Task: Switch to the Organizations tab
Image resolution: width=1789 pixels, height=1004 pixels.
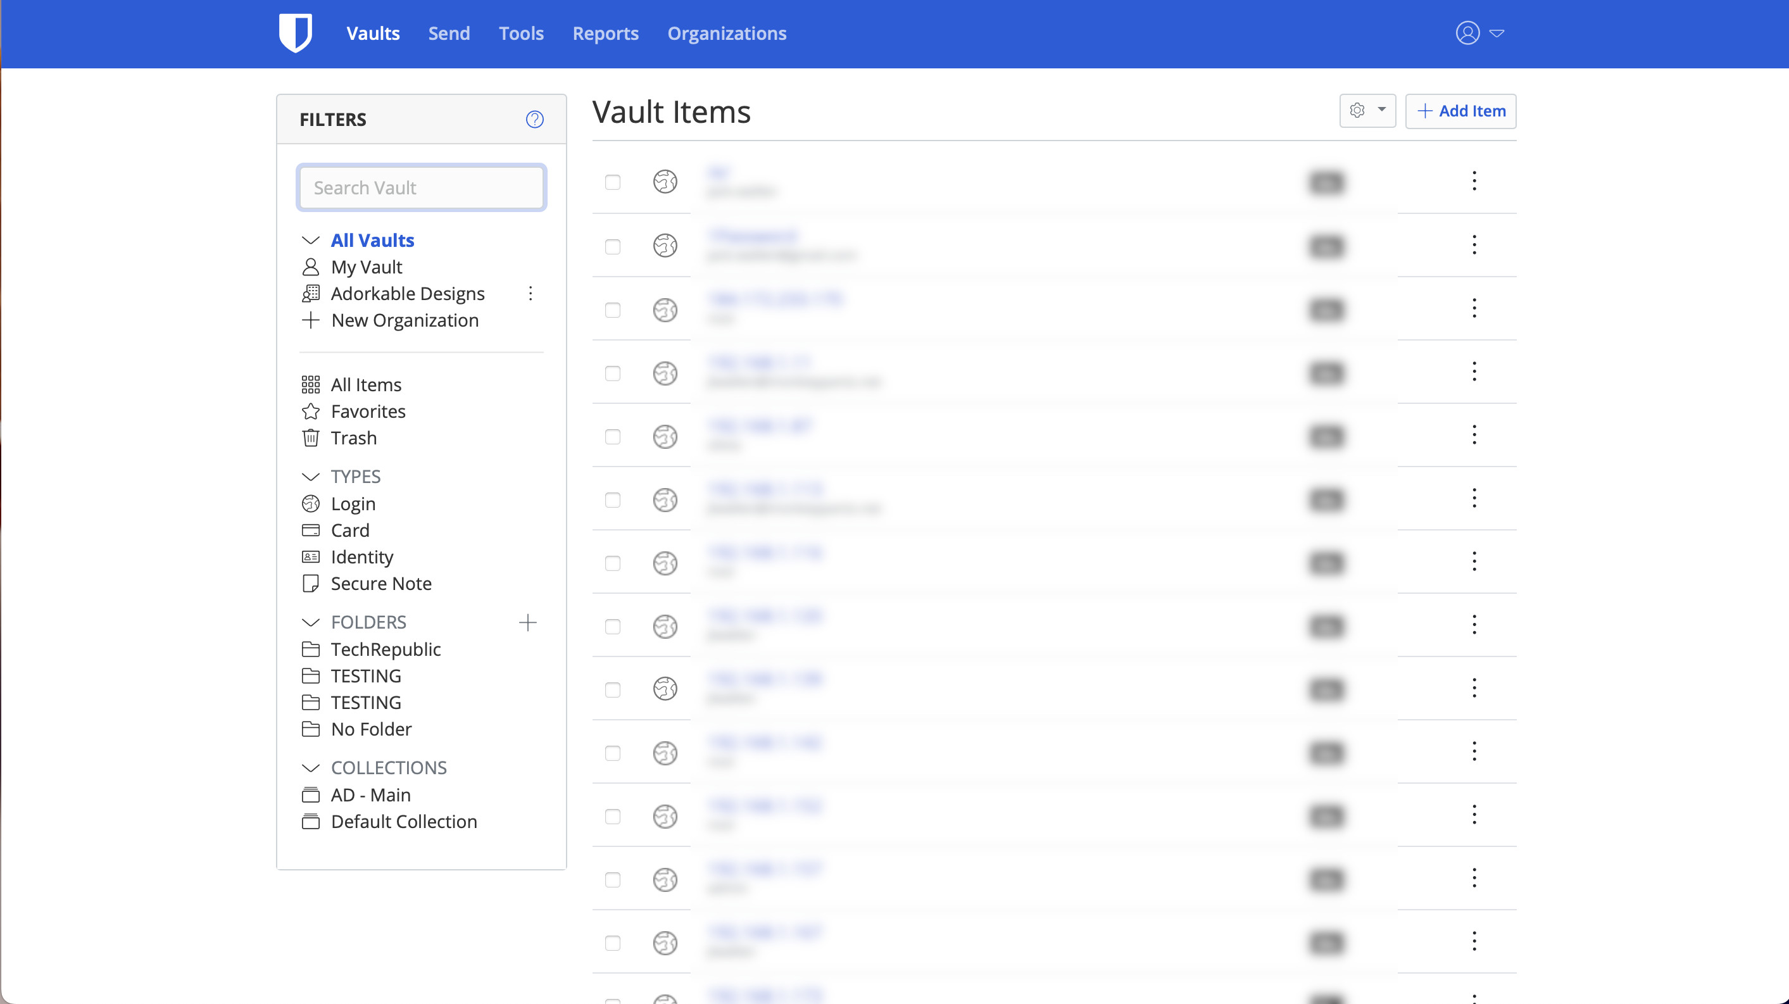Action: click(727, 33)
